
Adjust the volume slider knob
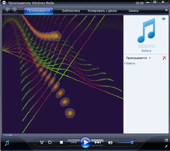(132, 143)
